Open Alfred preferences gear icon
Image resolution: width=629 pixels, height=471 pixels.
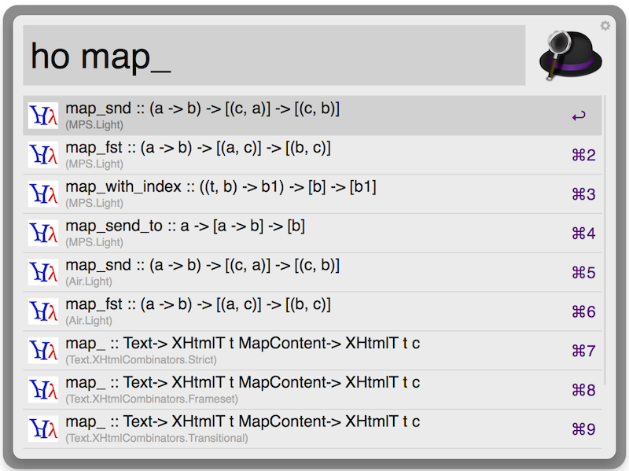tap(605, 26)
